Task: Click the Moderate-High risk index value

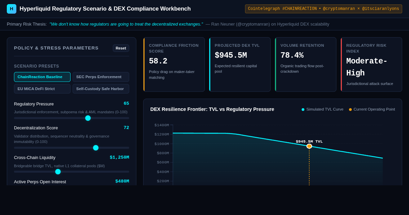Action: pos(367,67)
